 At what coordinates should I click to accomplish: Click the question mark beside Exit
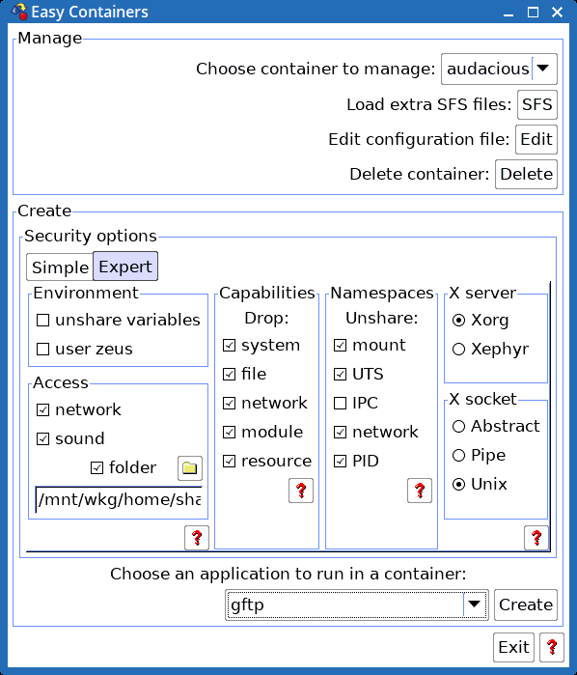pyautogui.click(x=552, y=647)
